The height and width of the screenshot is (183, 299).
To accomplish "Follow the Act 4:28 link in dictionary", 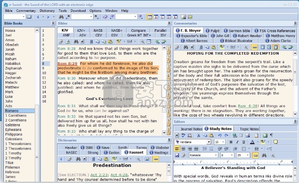I will click(119, 175).
